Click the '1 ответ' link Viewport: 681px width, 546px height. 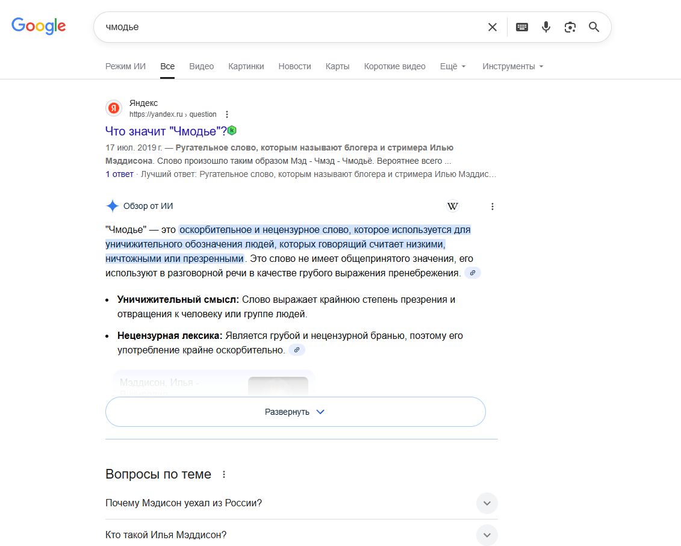[119, 174]
